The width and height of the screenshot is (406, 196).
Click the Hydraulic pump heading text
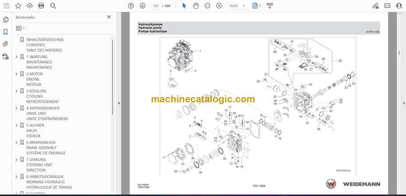(x=150, y=27)
